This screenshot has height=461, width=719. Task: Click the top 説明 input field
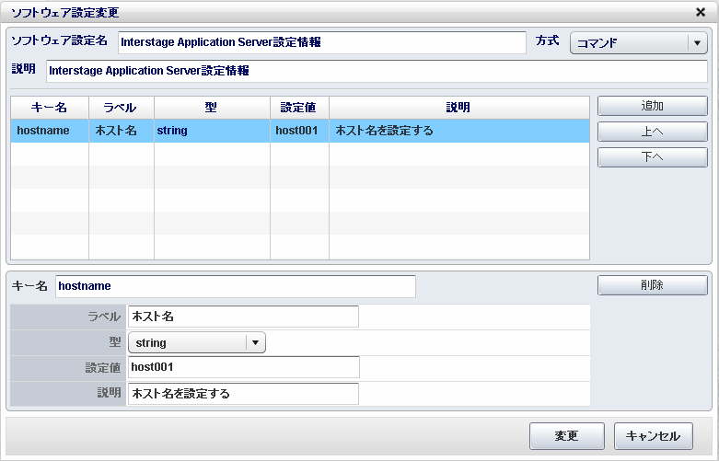point(377,71)
